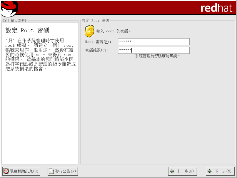This screenshot has height=178, width=237.
Task: Click the "Root 密碼(P):" field label
Action: click(x=98, y=42)
